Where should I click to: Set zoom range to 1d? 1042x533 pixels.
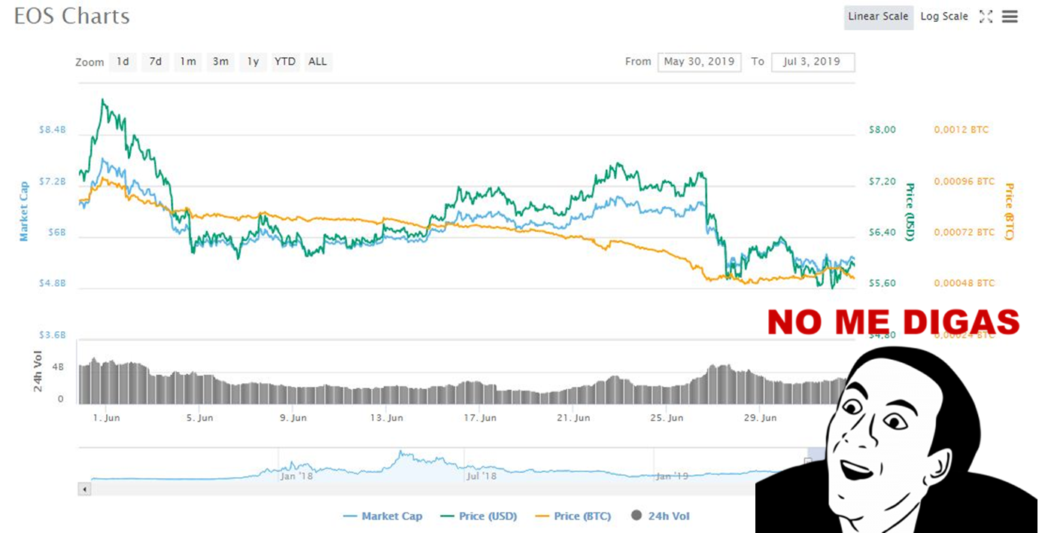point(123,62)
